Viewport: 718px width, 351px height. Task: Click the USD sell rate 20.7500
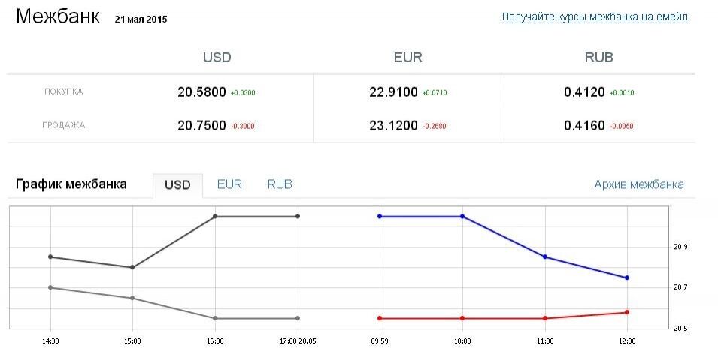[x=201, y=126]
